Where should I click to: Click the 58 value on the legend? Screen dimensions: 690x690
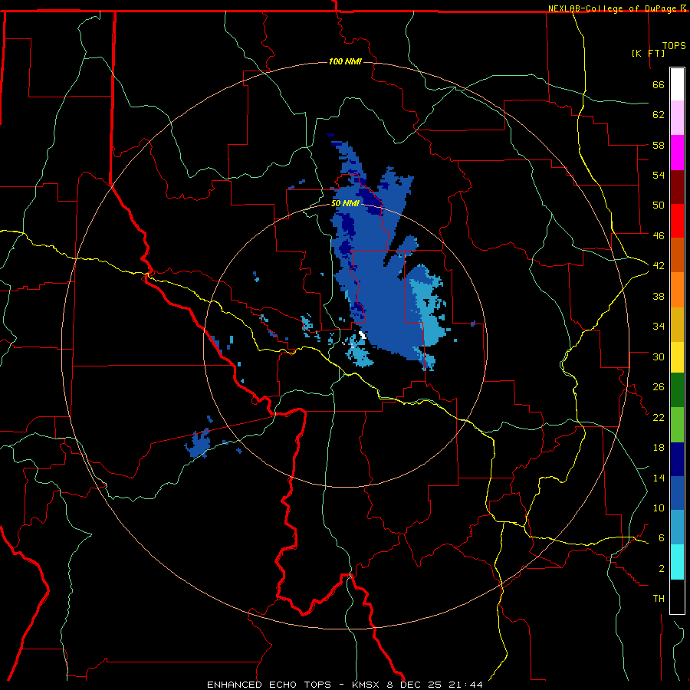coord(659,145)
